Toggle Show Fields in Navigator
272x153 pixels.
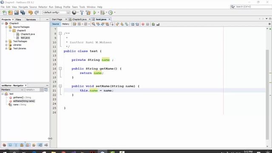(10, 145)
